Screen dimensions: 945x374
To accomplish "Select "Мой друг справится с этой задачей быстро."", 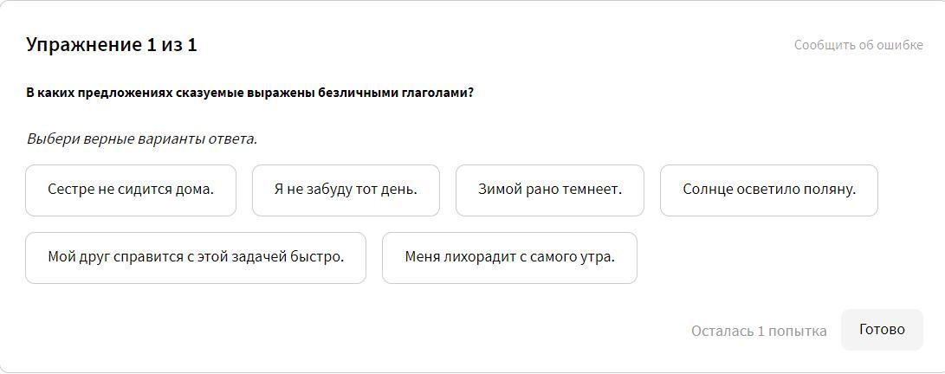I will pos(196,257).
